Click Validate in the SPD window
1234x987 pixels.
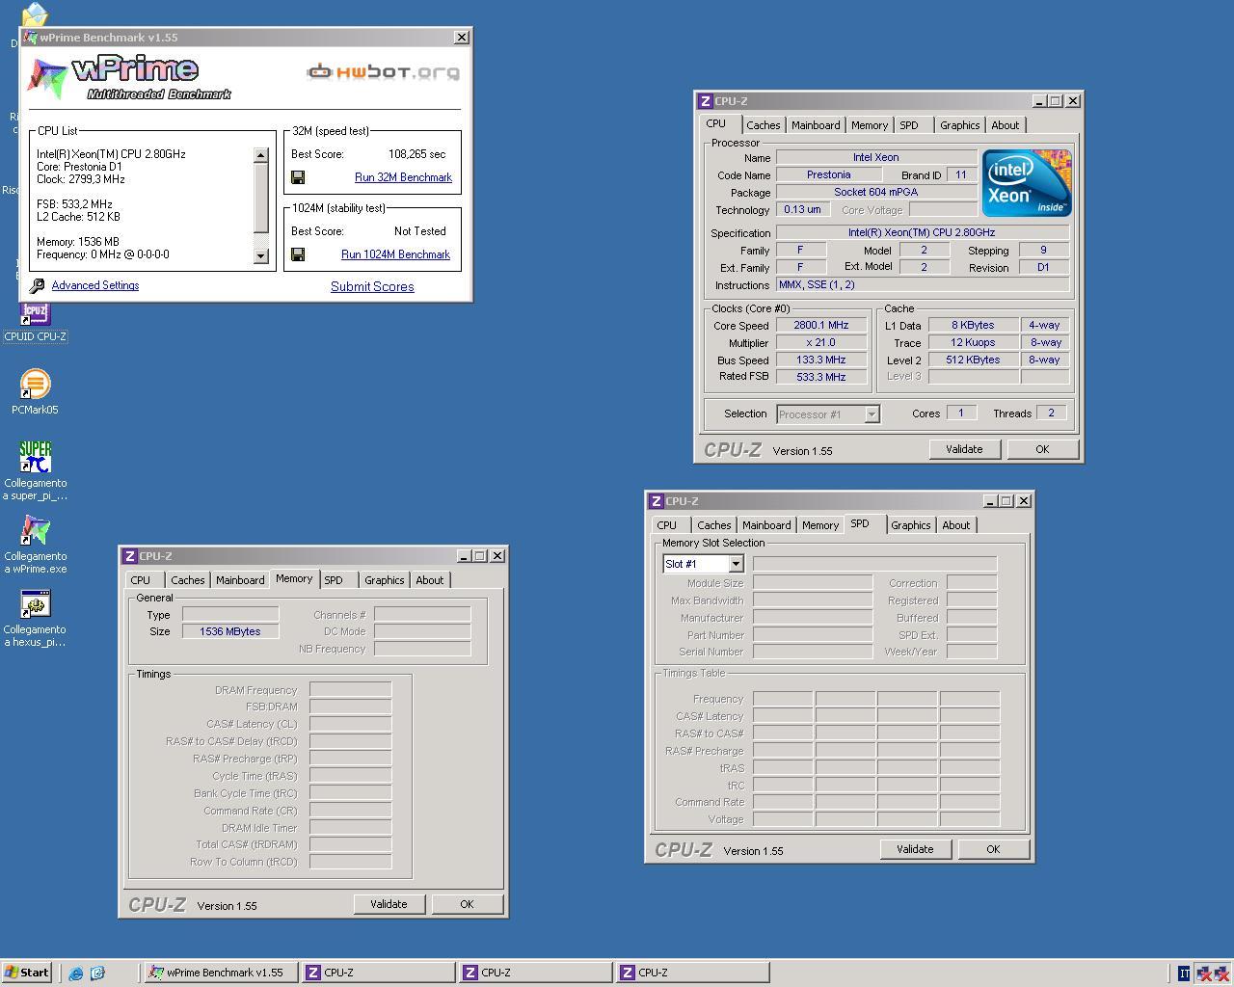(x=915, y=849)
